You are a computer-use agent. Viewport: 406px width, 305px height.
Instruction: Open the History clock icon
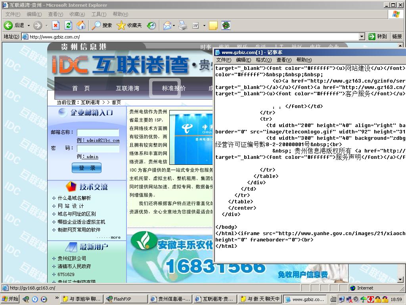(x=151, y=25)
